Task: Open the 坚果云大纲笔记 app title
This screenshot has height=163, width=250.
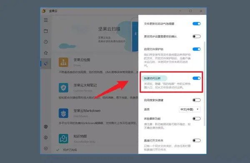Action: 85,85
